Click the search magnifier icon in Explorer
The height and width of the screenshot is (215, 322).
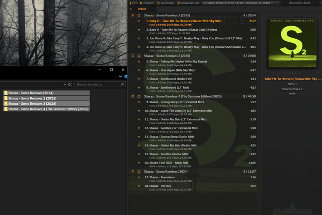(122, 84)
